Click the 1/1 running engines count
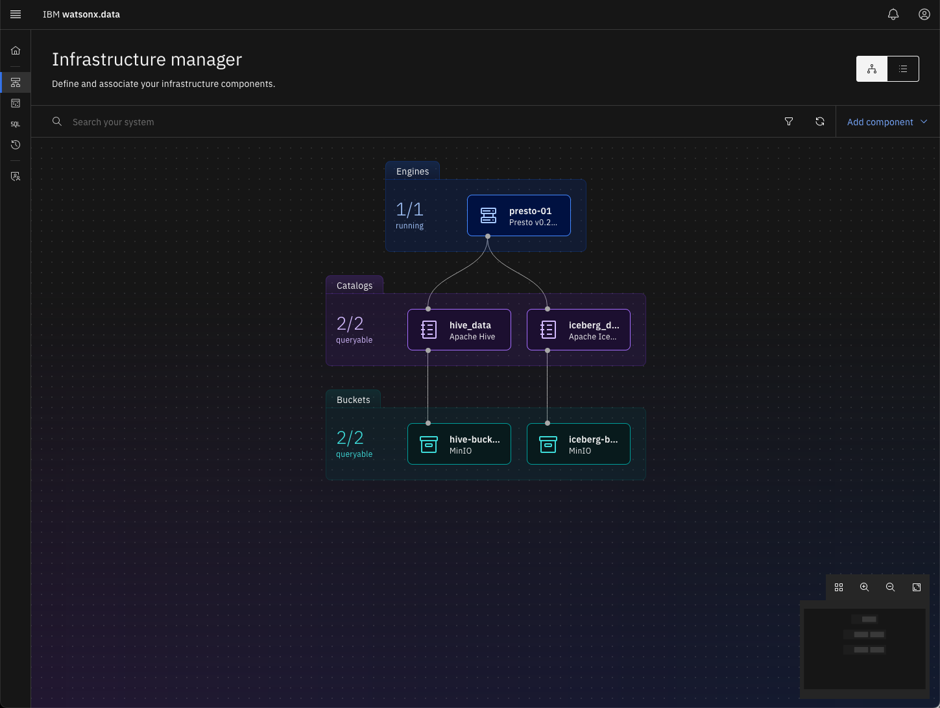Image resolution: width=940 pixels, height=708 pixels. point(409,215)
